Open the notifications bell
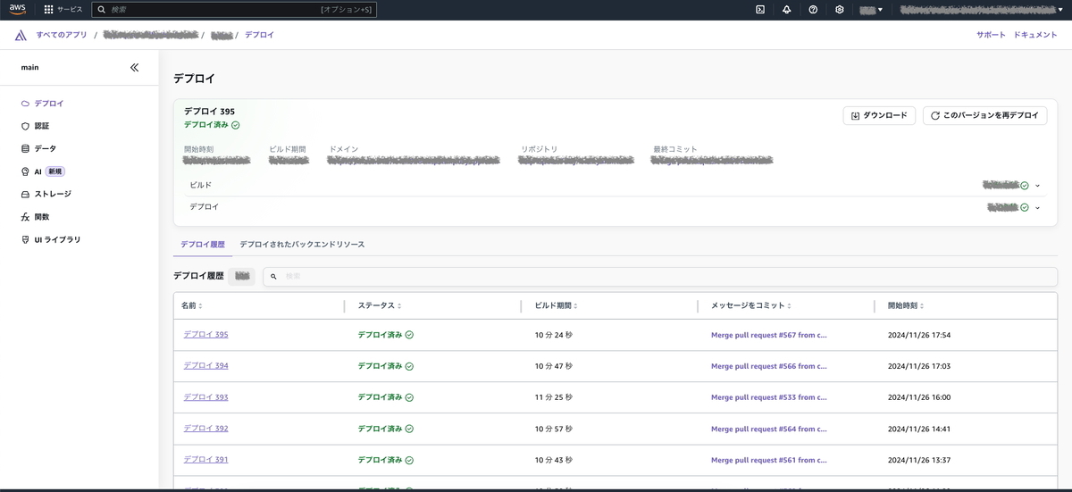Image resolution: width=1072 pixels, height=492 pixels. tap(787, 9)
